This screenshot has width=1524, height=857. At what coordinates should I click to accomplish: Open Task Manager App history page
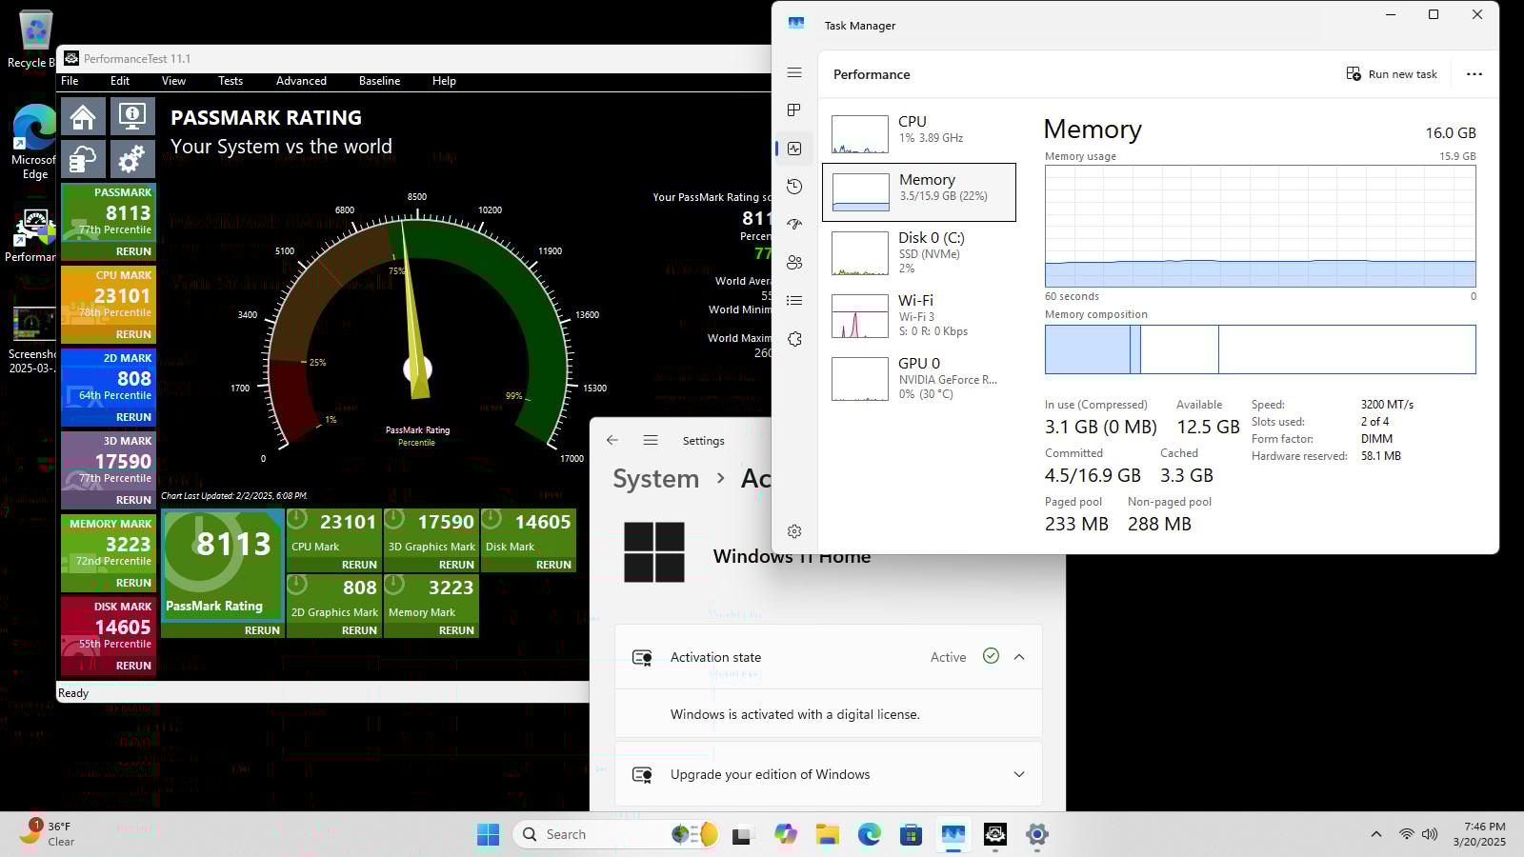point(794,187)
